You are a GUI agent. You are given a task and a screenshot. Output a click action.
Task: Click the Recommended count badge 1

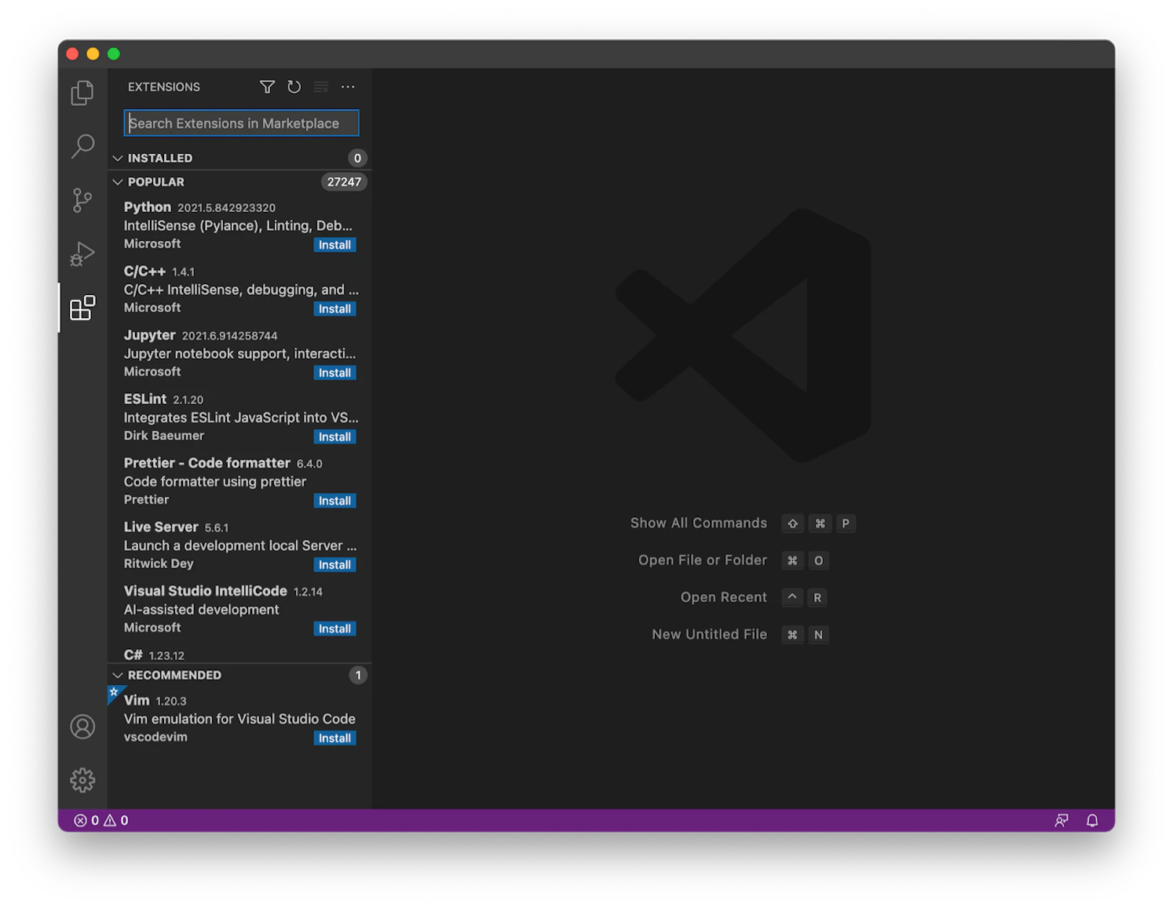click(358, 676)
